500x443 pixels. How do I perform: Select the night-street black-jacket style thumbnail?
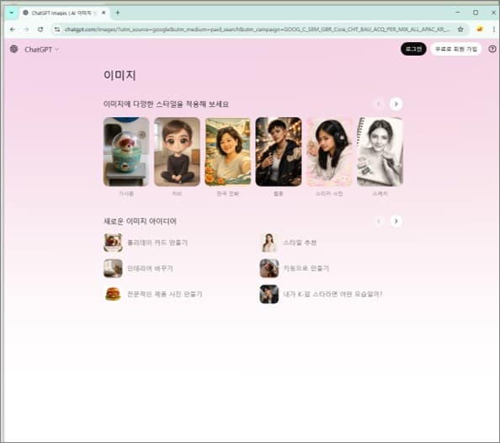(x=279, y=152)
